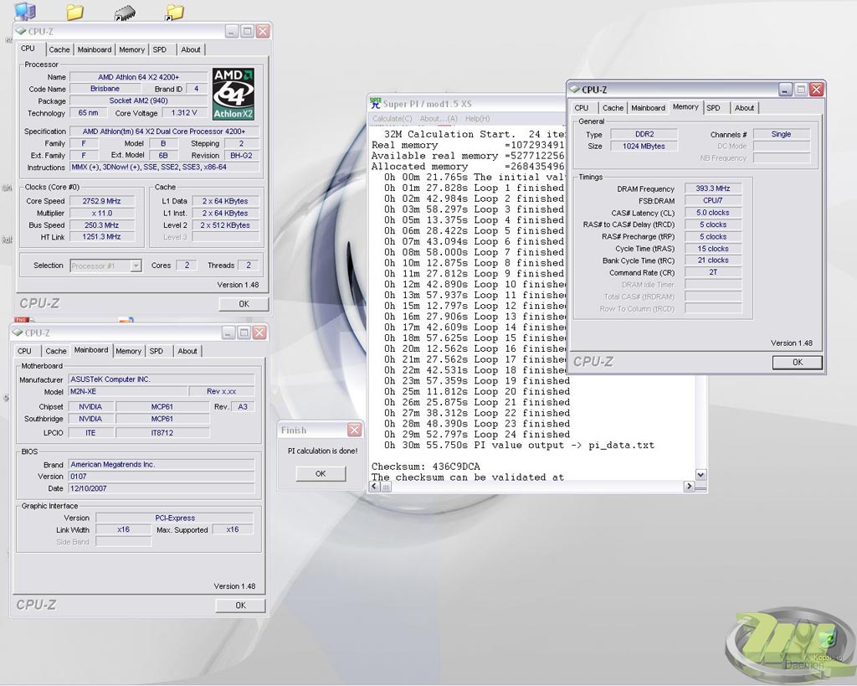
Task: Close the Finish dialog with its X button
Action: (x=354, y=430)
